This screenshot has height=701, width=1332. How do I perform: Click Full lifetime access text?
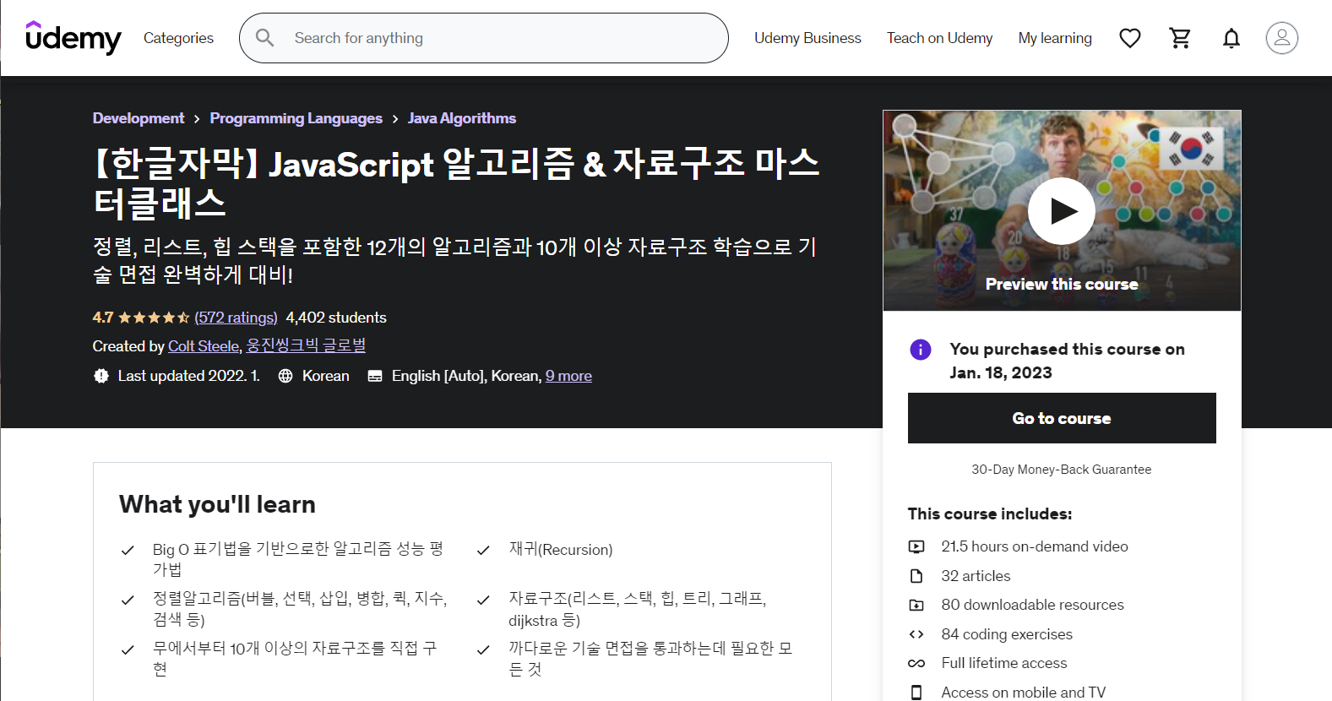point(1004,663)
